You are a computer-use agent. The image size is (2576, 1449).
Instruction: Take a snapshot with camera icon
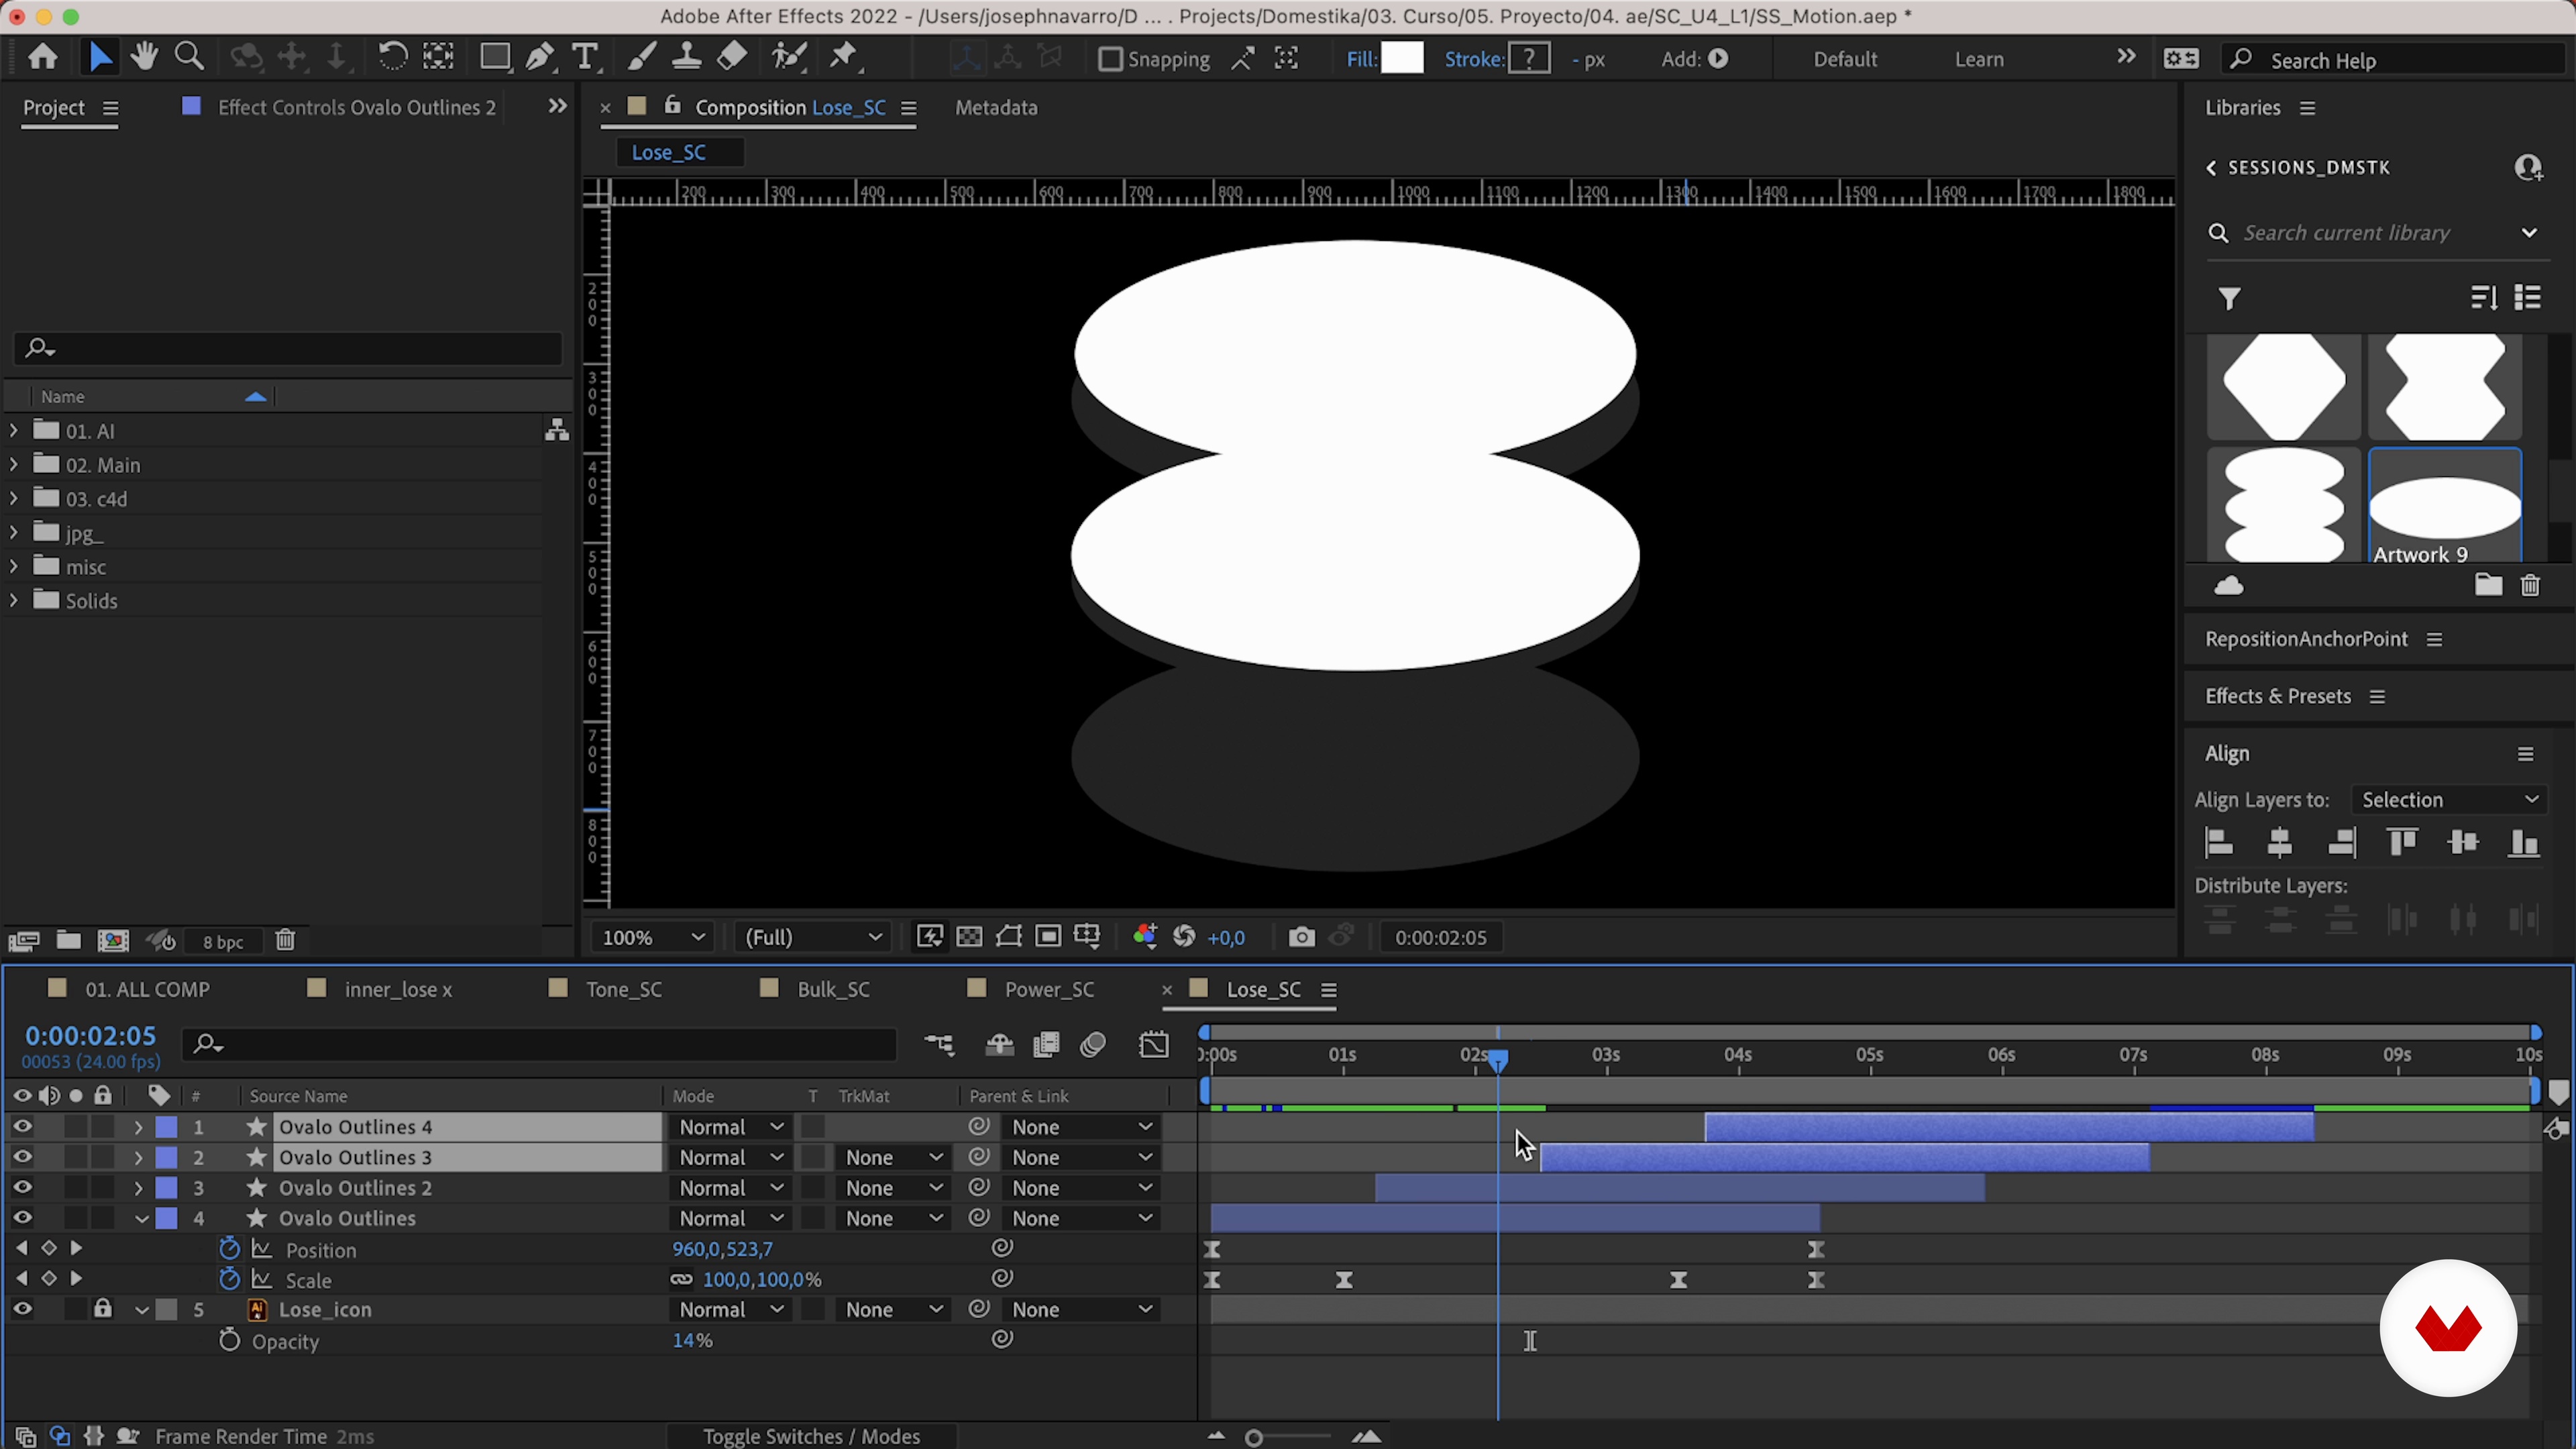click(1301, 937)
